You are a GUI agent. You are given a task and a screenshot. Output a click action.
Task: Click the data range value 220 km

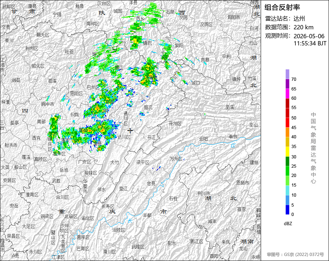pos(303,27)
